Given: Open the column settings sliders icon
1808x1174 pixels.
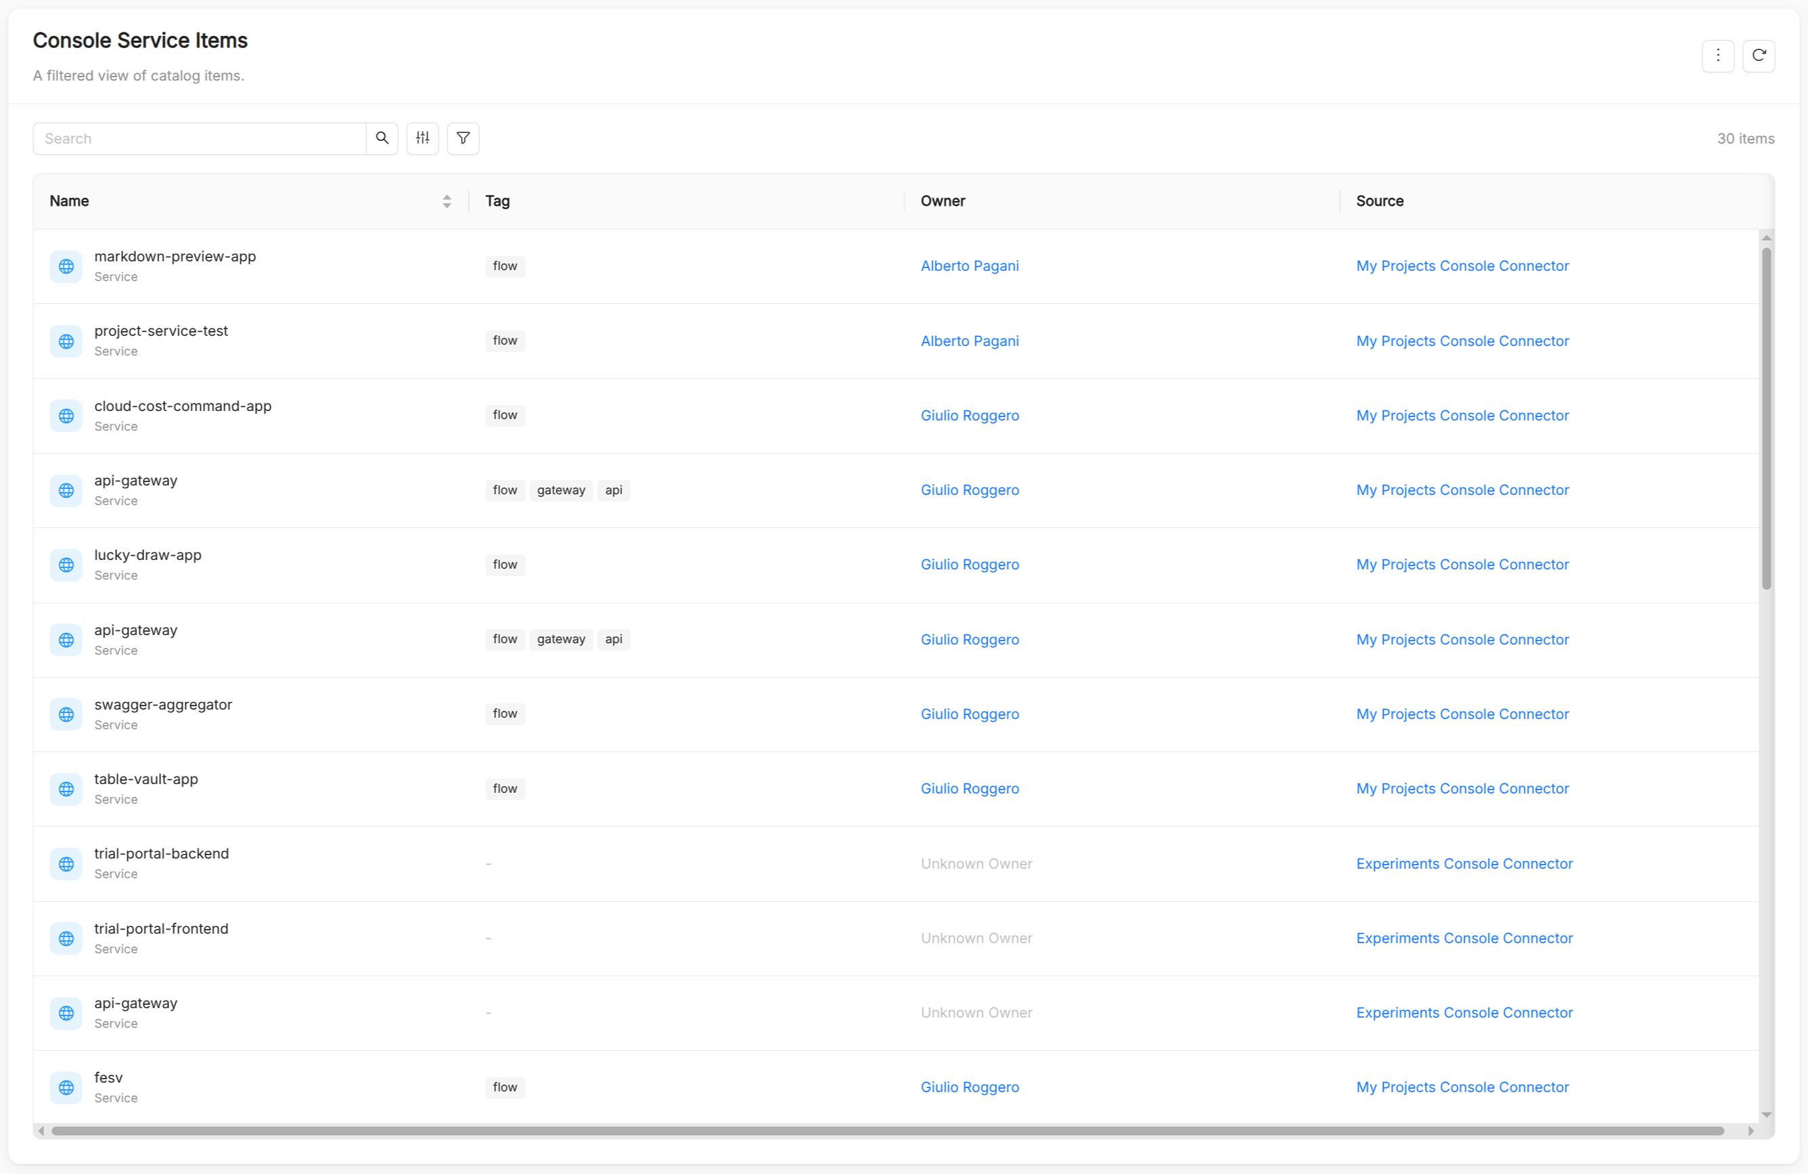Looking at the screenshot, I should tap(422, 138).
